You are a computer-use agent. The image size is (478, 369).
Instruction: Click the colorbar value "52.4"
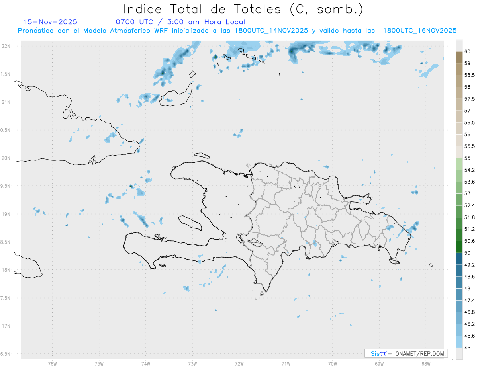click(470, 205)
